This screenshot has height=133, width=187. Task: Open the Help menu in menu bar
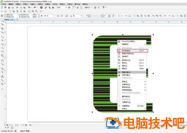[x=85, y=4]
